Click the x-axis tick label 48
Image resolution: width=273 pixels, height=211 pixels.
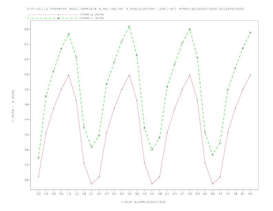coord(160,194)
